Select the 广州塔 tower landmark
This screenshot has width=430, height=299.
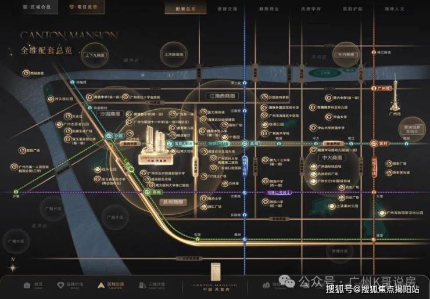pos(395,92)
